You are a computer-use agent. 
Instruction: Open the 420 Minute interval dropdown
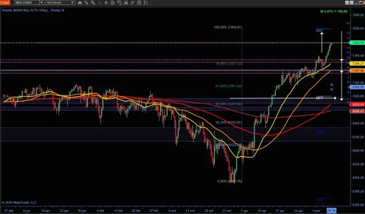click(x=60, y=2)
